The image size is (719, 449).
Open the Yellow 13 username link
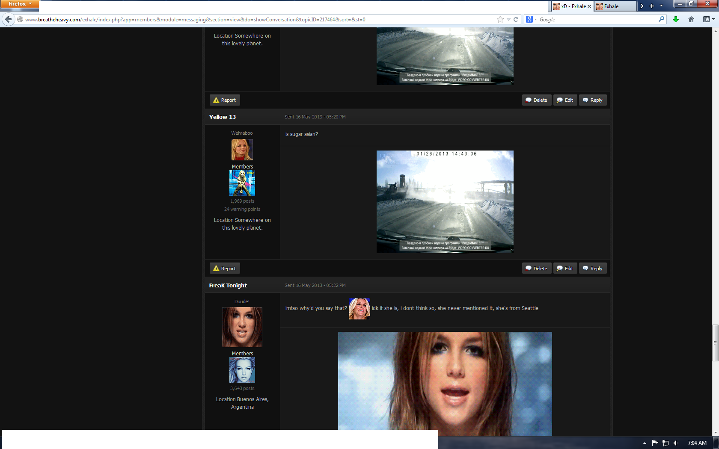click(x=223, y=117)
